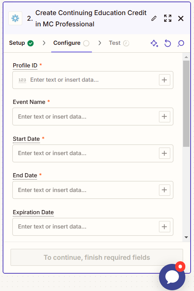Click plus button in End Date field
The width and height of the screenshot is (194, 291).
pyautogui.click(x=165, y=190)
